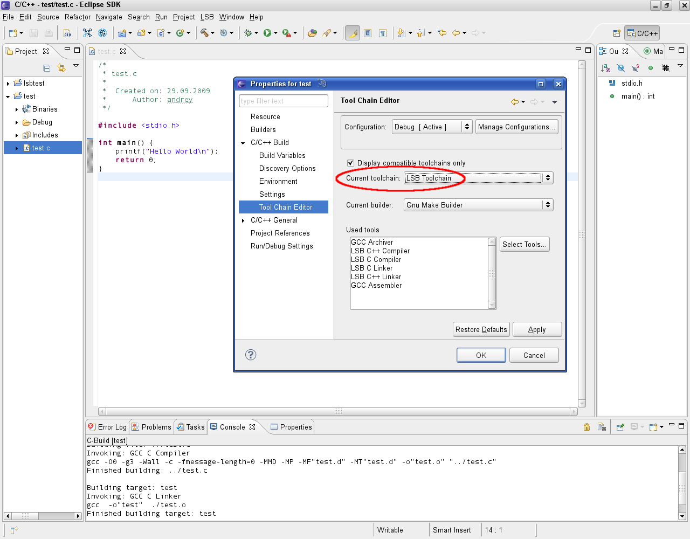Click the New wizard toolbar icon
This screenshot has width=690, height=539.
(13, 33)
